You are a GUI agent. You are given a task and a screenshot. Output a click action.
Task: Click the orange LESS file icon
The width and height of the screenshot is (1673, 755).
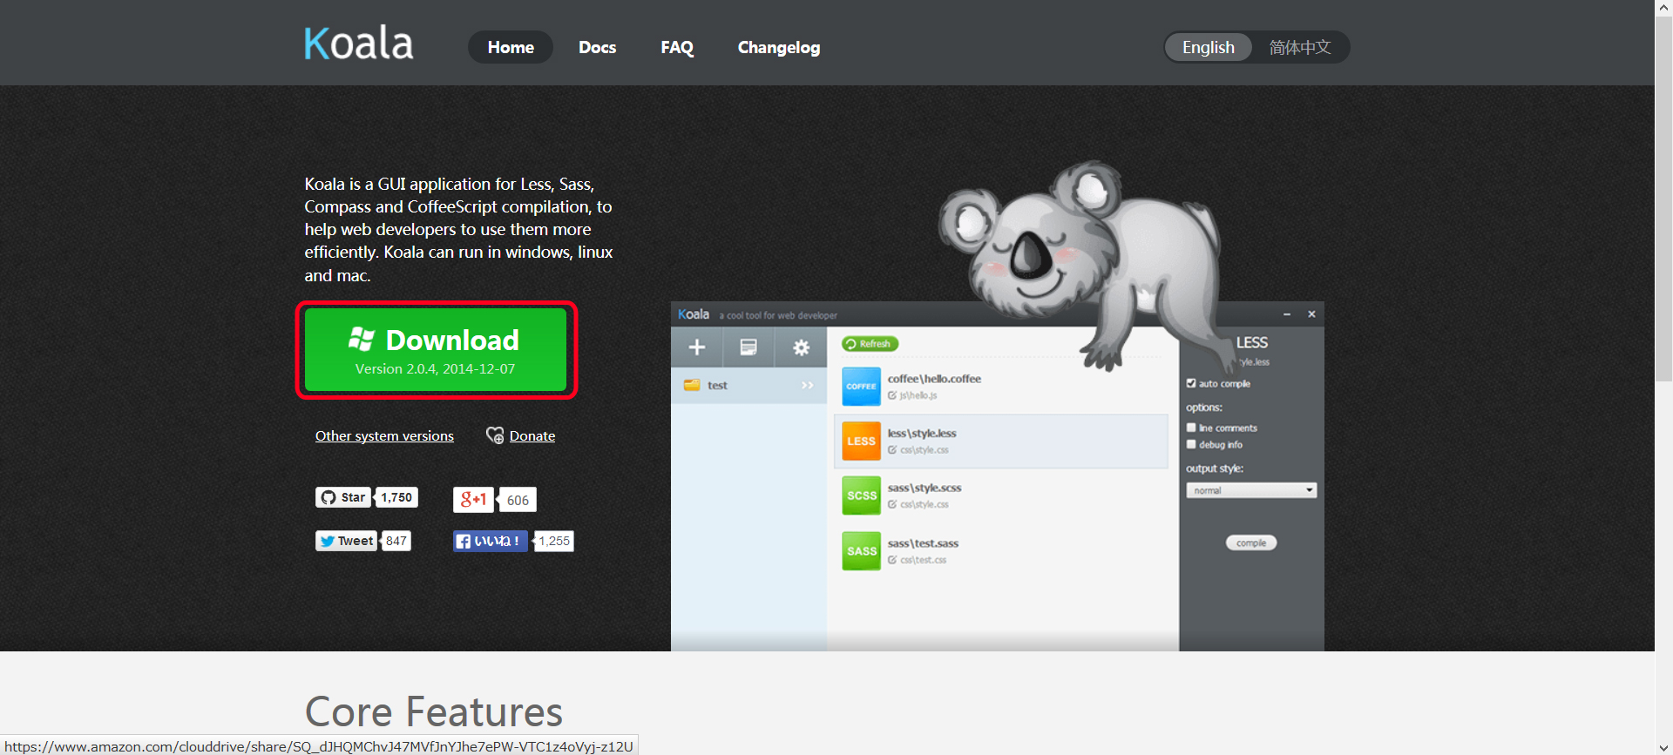coord(861,442)
